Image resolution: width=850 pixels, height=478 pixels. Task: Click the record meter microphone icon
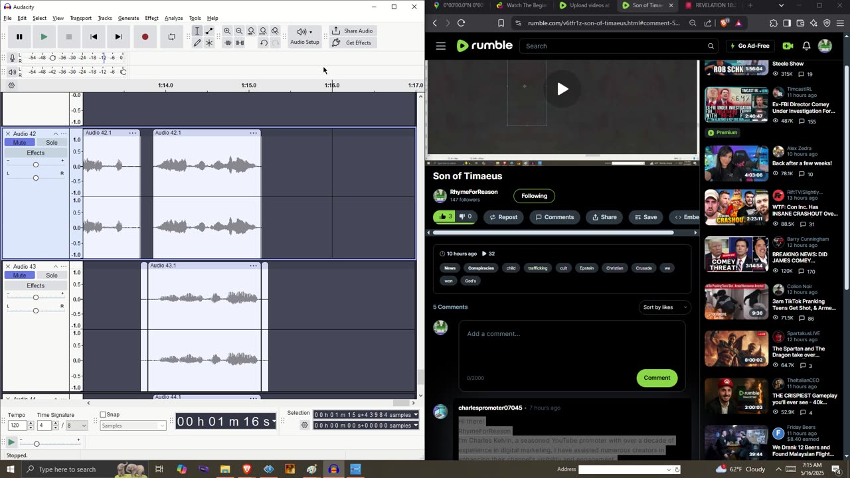pyautogui.click(x=12, y=58)
